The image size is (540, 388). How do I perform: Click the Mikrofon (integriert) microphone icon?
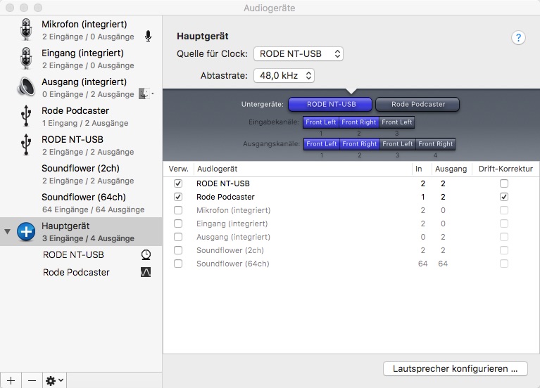coord(26,30)
